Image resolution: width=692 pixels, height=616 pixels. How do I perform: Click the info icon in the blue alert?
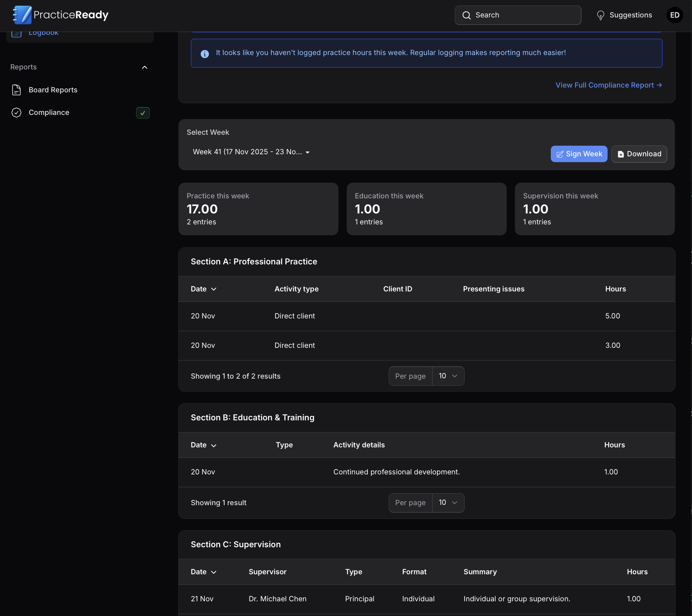coord(205,54)
